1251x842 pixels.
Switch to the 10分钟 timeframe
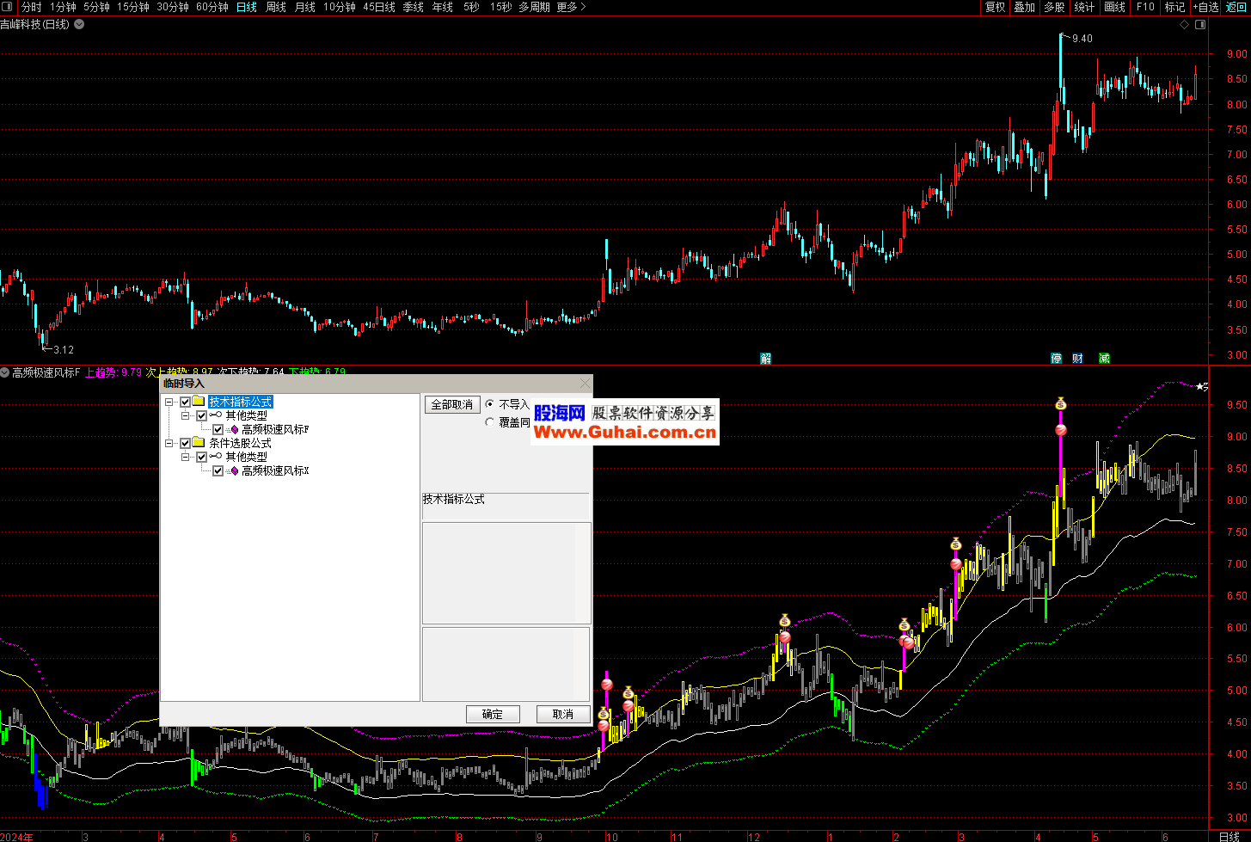(x=339, y=7)
